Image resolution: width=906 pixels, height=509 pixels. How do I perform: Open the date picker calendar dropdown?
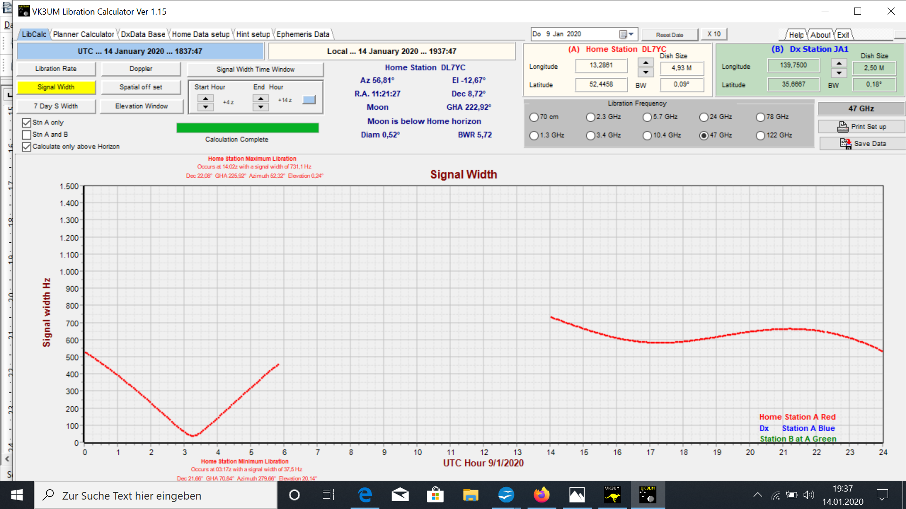627,34
